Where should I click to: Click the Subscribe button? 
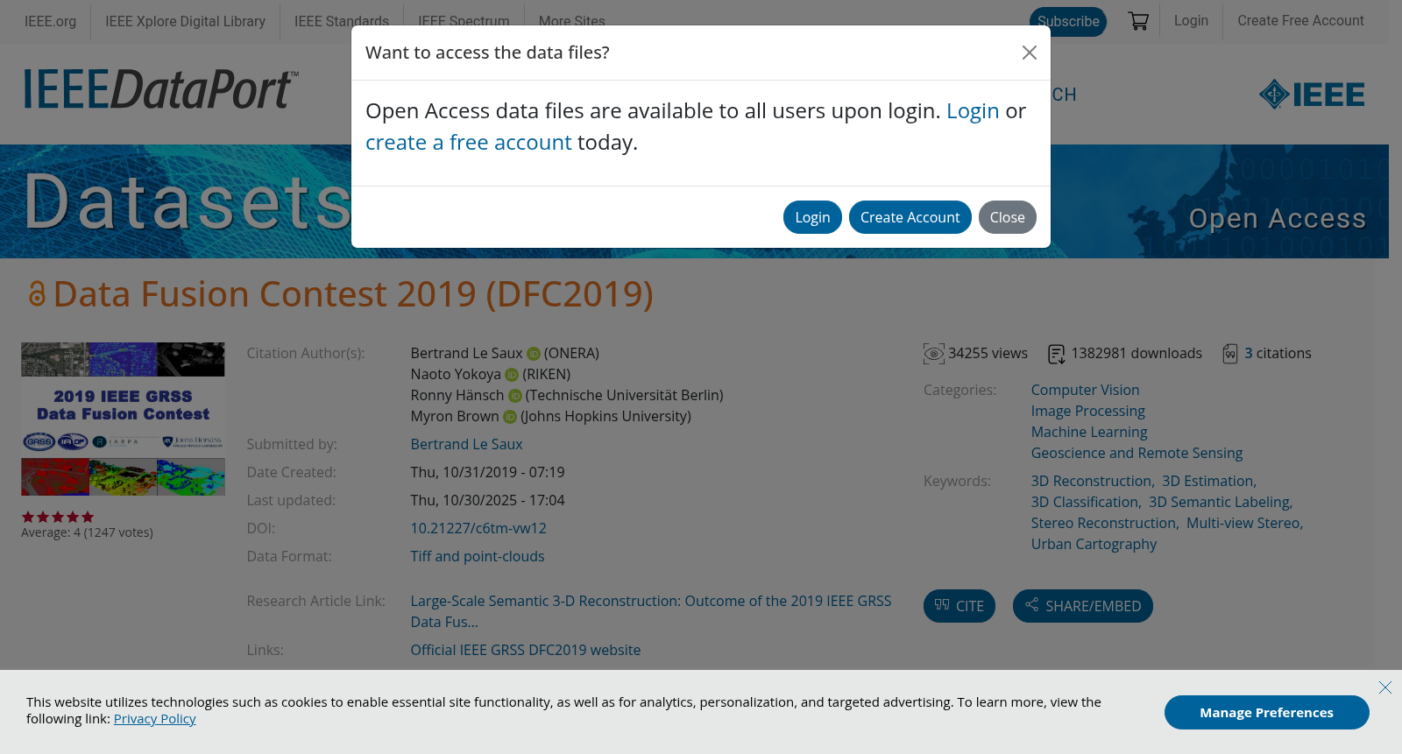coord(1068,21)
